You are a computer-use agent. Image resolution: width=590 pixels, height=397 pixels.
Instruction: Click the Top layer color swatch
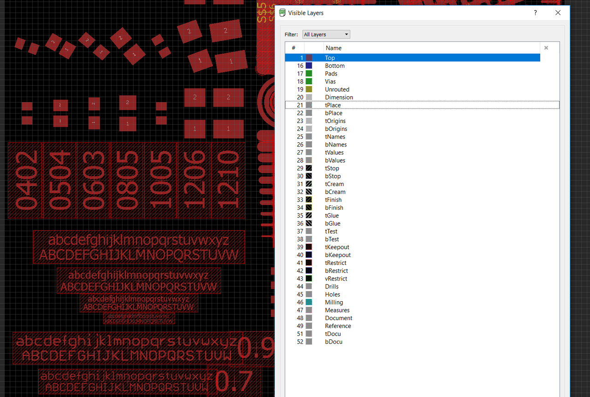(x=309, y=58)
